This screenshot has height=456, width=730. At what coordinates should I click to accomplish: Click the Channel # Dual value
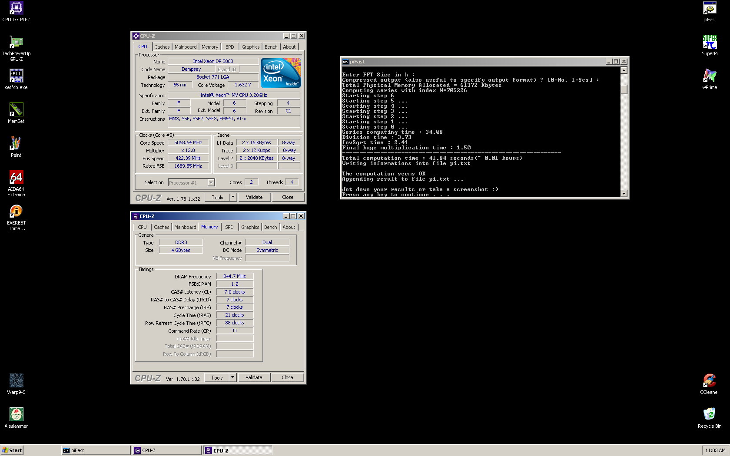267,242
